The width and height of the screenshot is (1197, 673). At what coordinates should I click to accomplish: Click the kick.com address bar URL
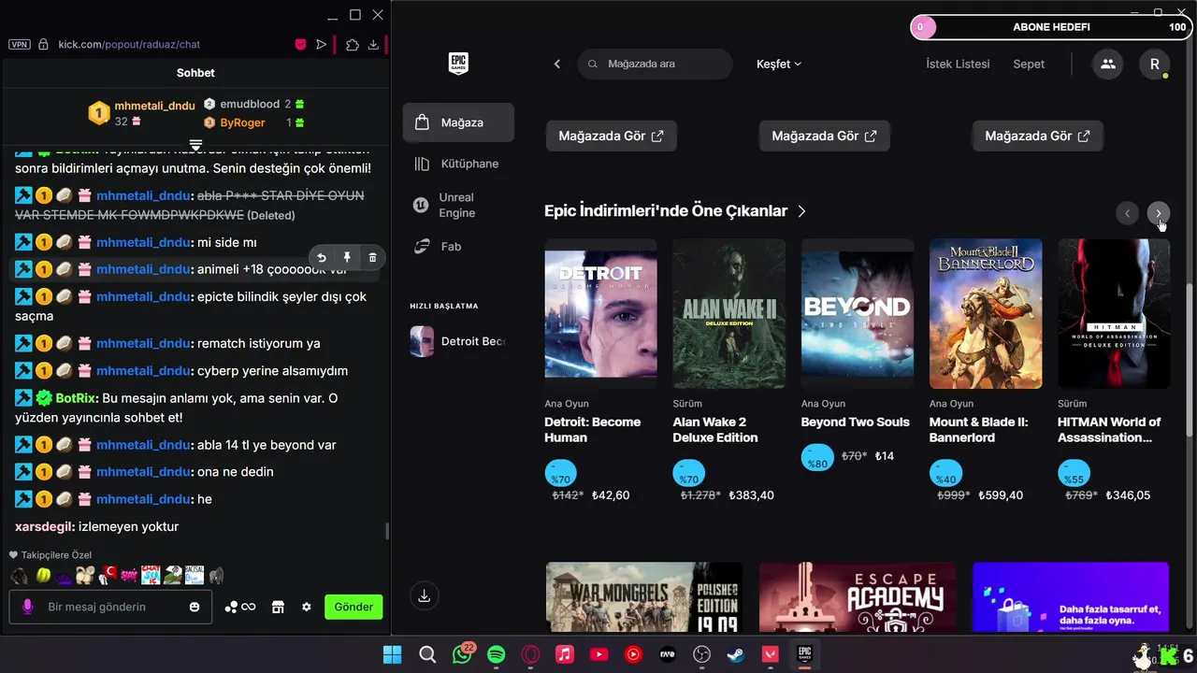click(x=129, y=44)
